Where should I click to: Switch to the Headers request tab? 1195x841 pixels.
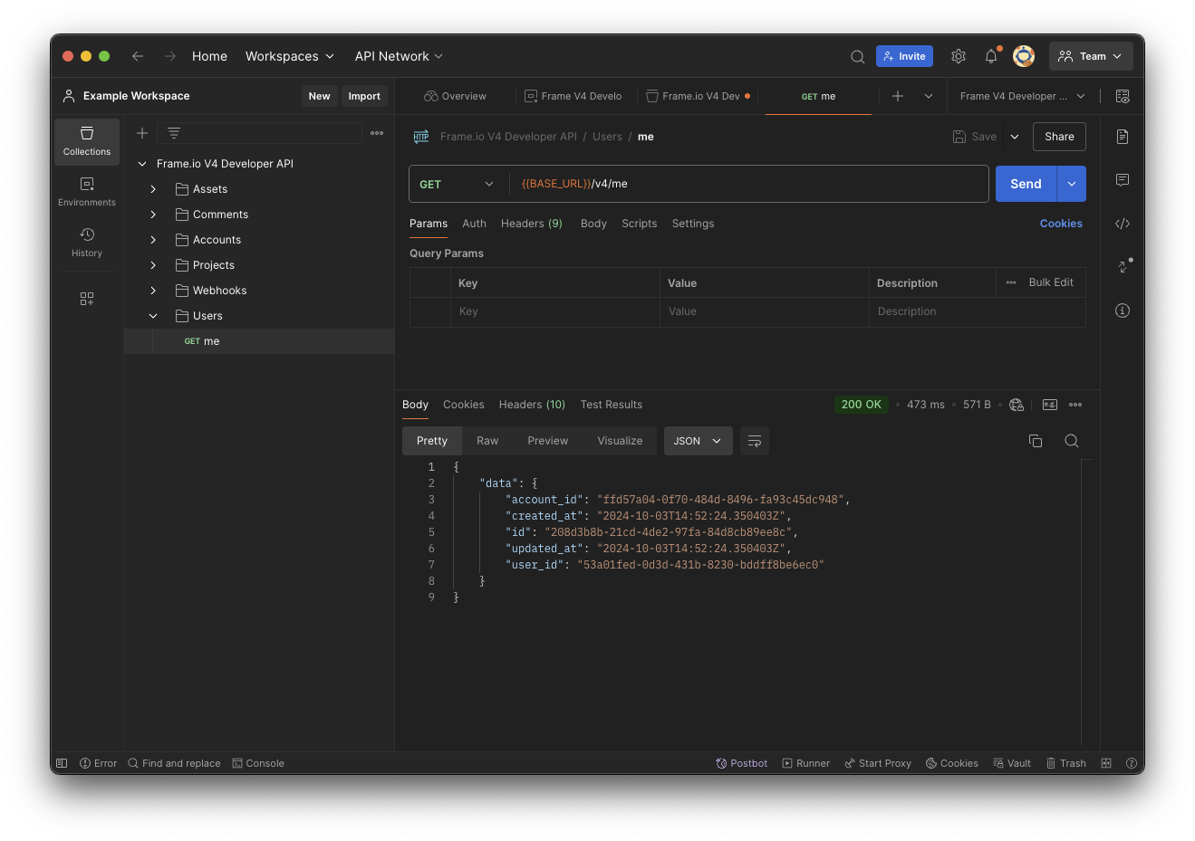pos(531,224)
